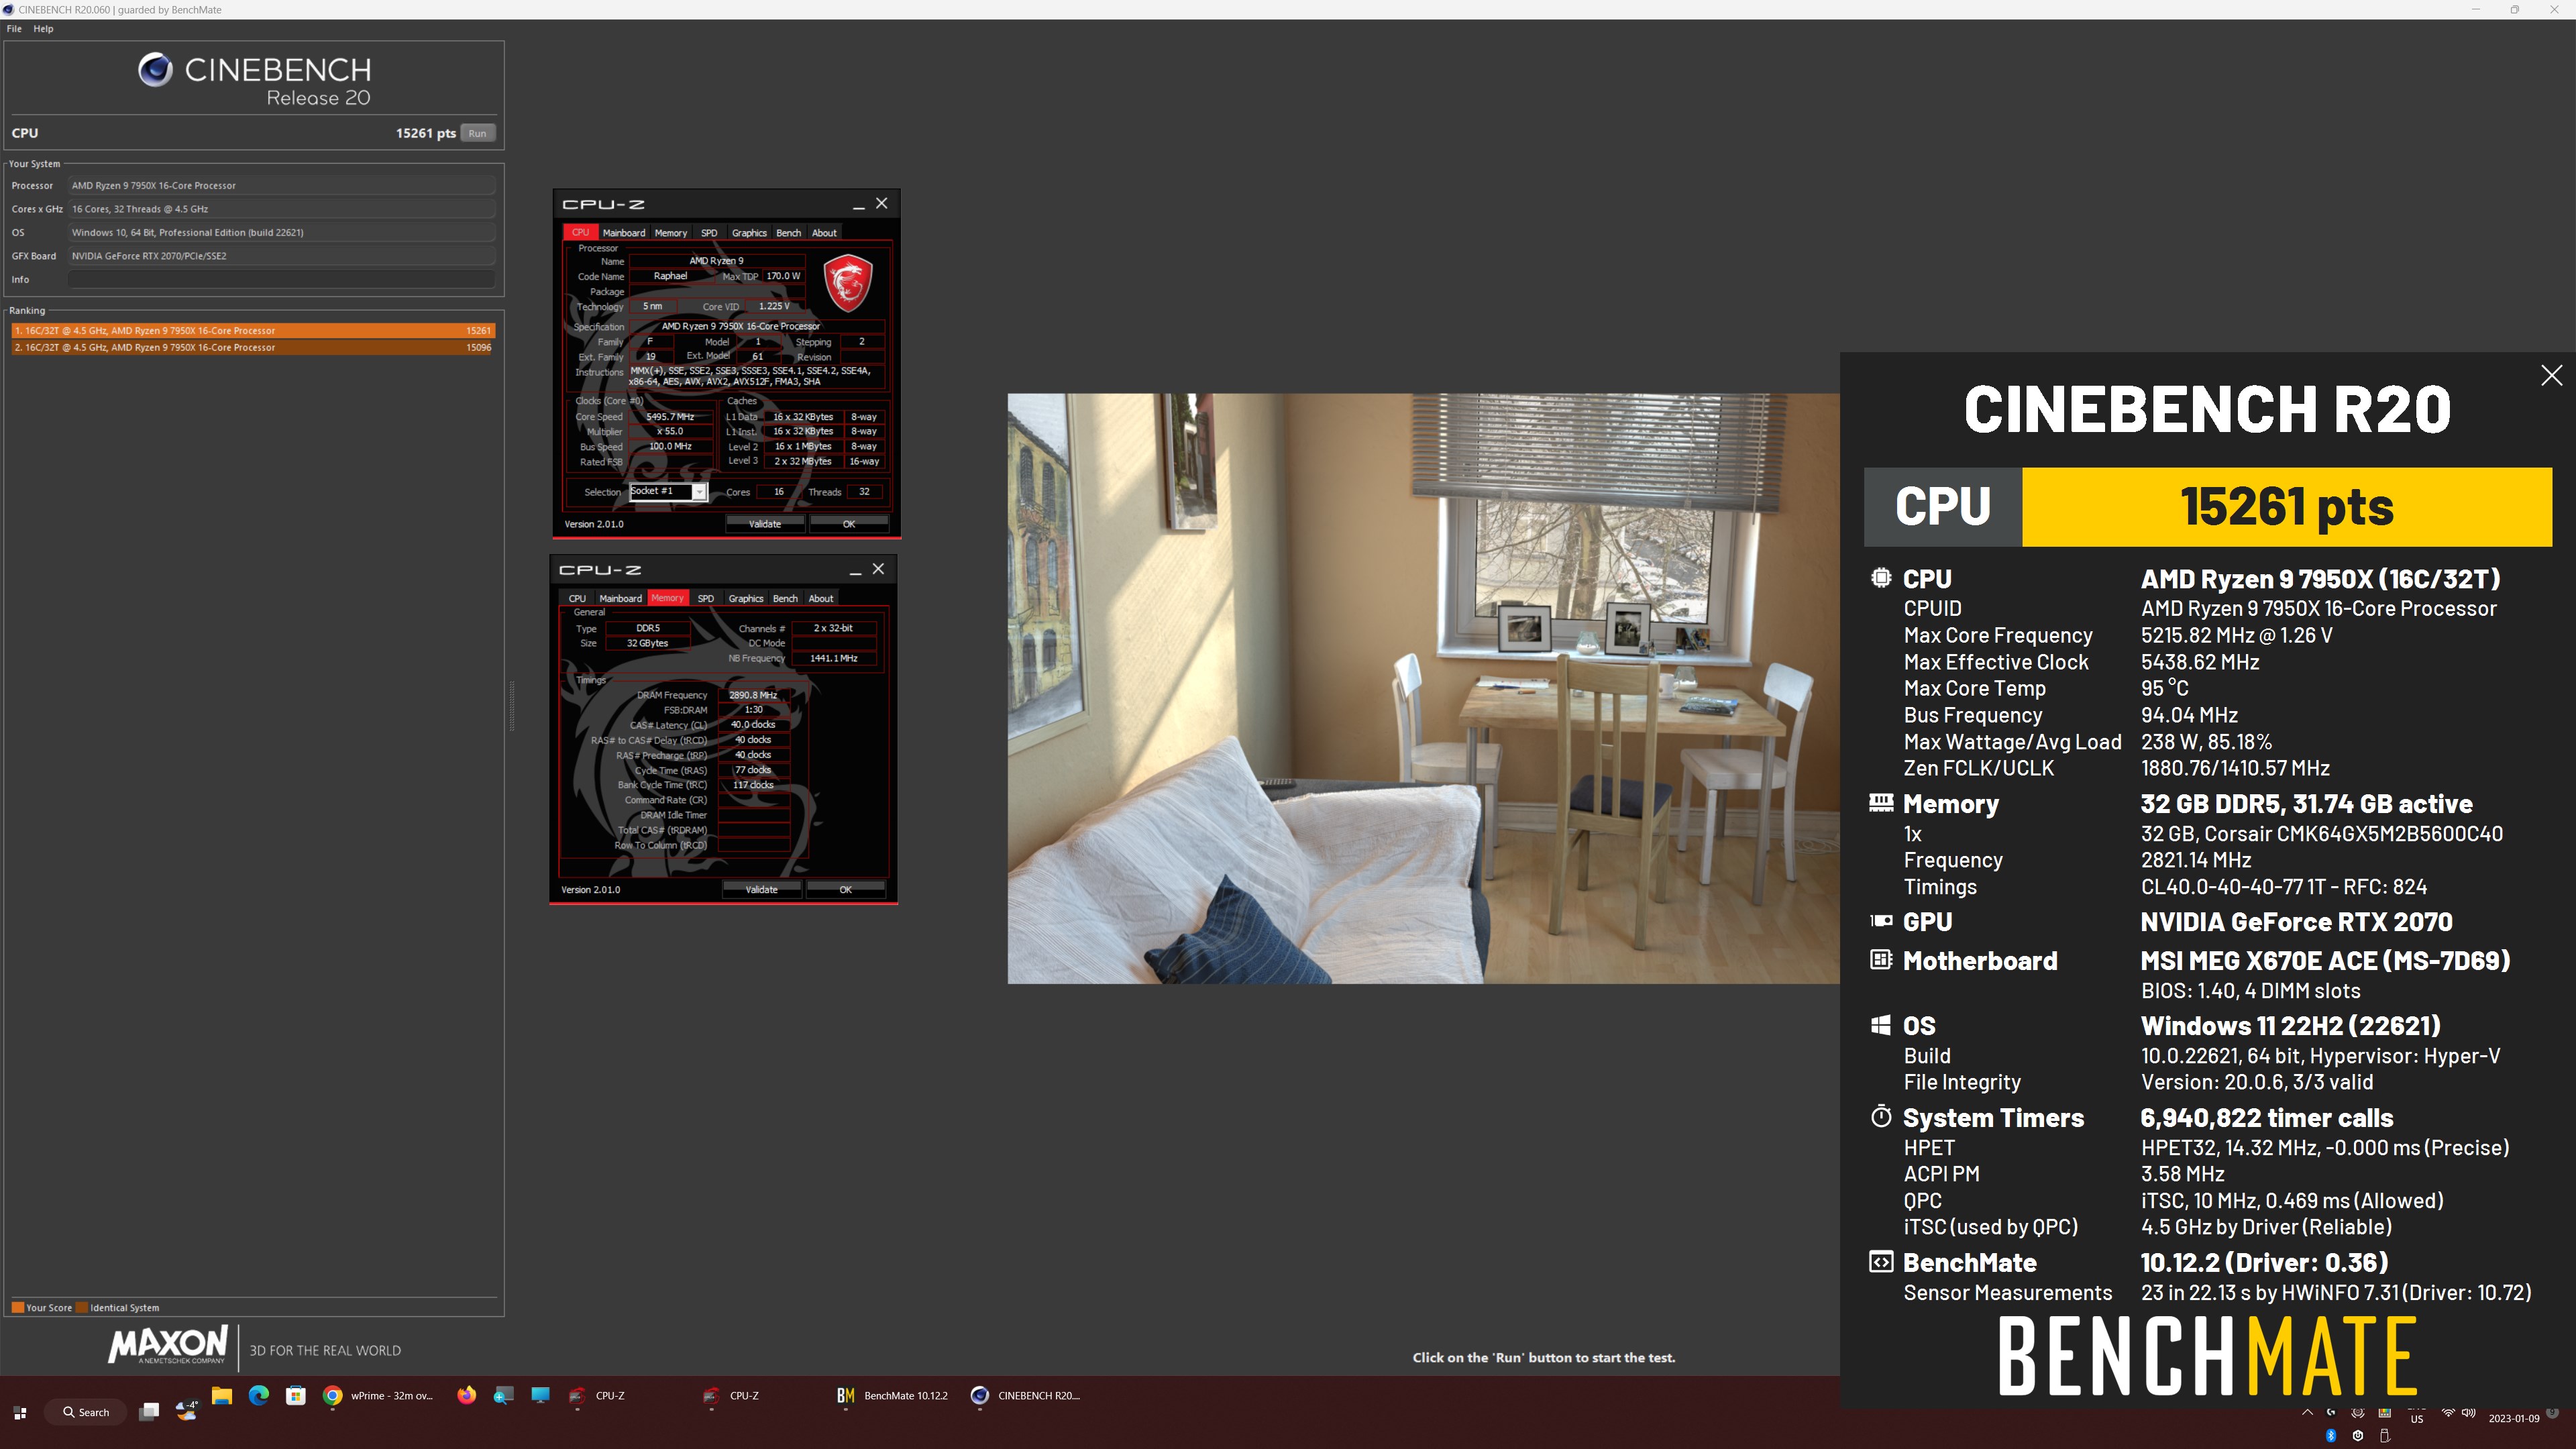Open Bench tab in top CPU-Z window

tap(789, 233)
